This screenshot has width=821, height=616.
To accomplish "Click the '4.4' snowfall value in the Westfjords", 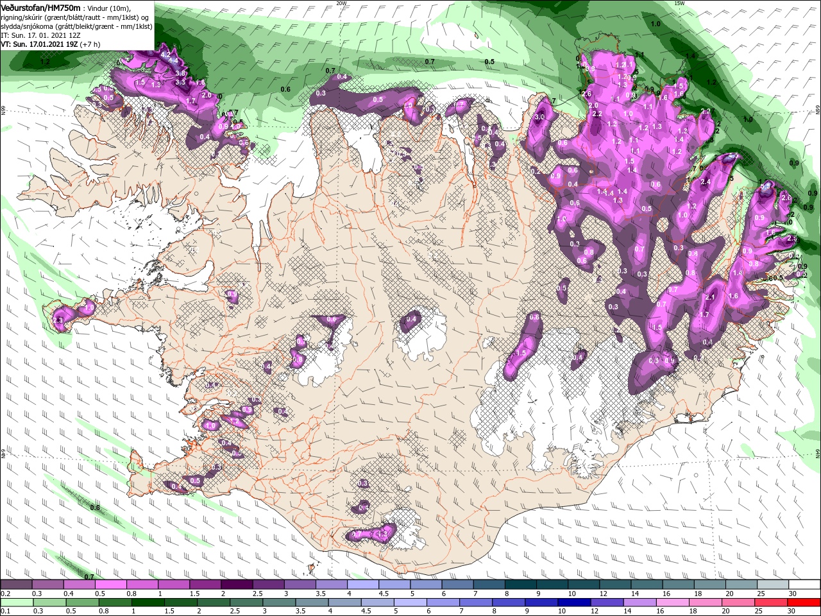I will point(173,60).
